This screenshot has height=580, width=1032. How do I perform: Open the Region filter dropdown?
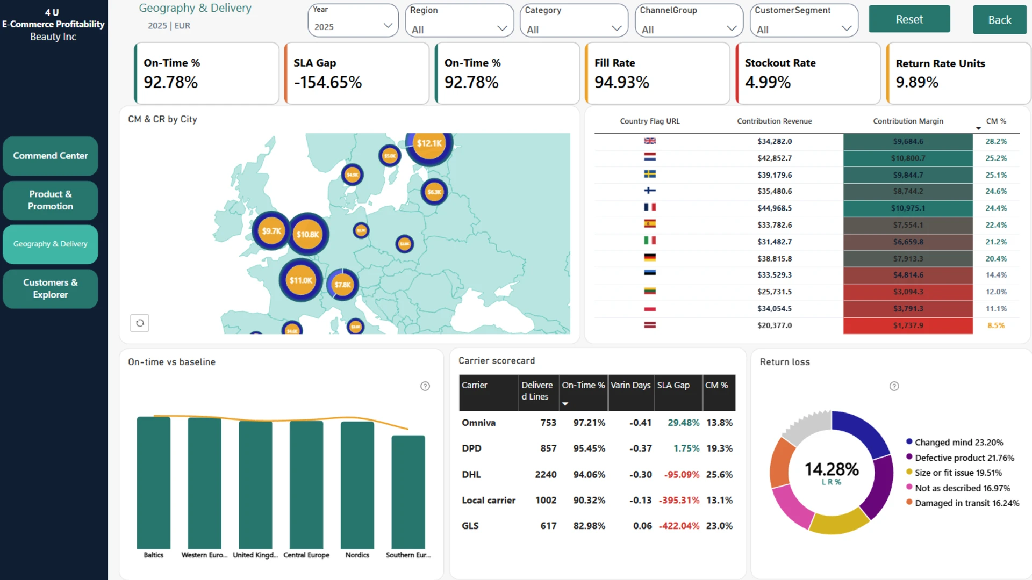pyautogui.click(x=459, y=20)
